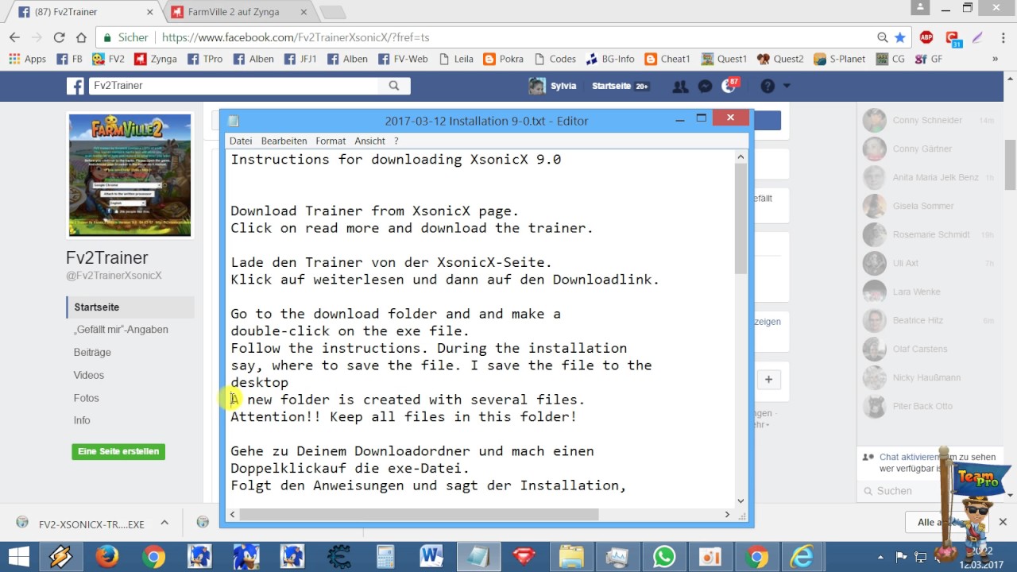Click the zoom magnifier in address bar
Image resolution: width=1017 pixels, height=572 pixels.
[x=882, y=37]
